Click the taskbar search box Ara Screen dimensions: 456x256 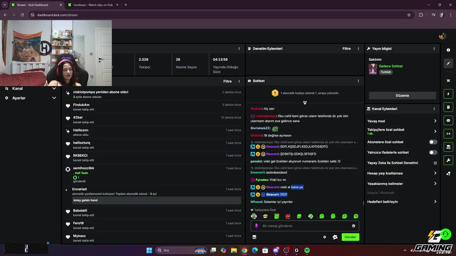(x=181, y=250)
